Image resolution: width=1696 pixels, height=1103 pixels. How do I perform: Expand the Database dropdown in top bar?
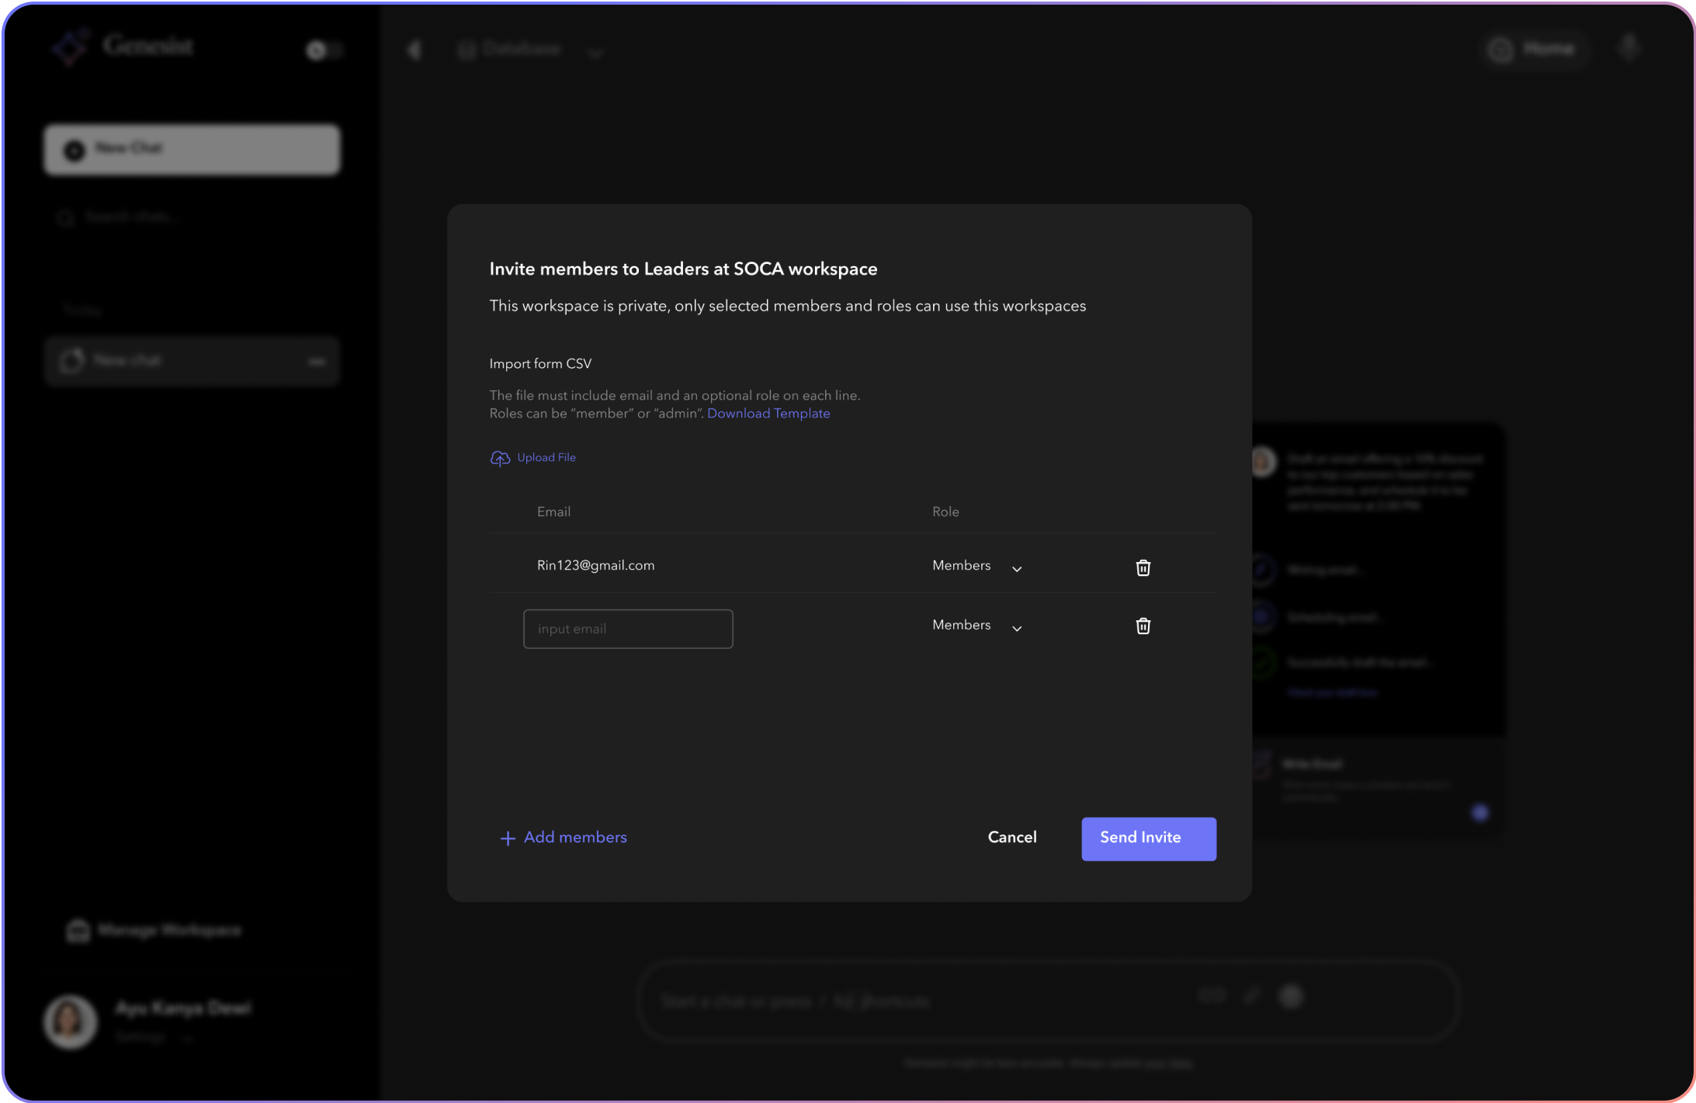595,53
